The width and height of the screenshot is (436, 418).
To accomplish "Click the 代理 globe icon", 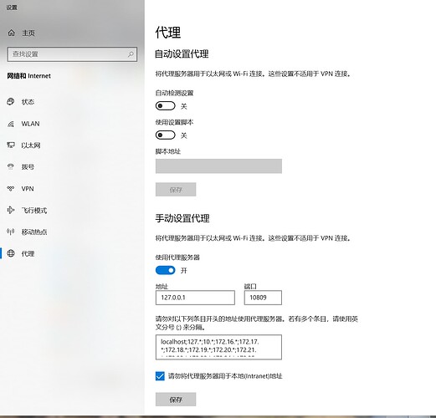I will click(x=11, y=253).
